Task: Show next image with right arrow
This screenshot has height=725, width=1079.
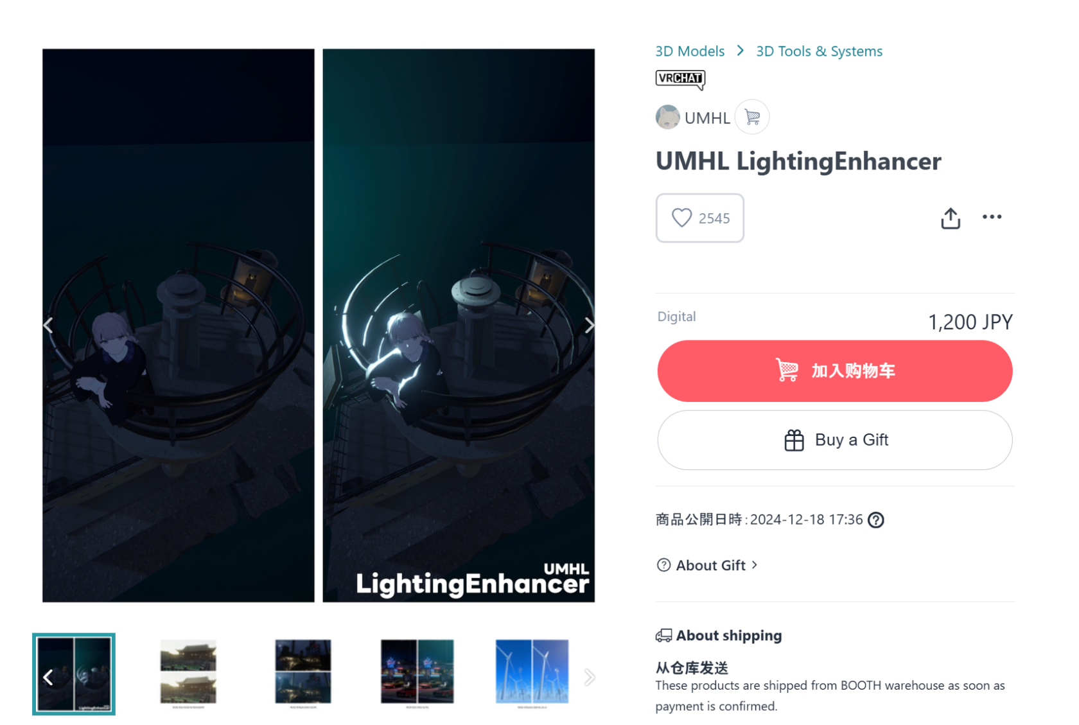Action: (x=589, y=326)
